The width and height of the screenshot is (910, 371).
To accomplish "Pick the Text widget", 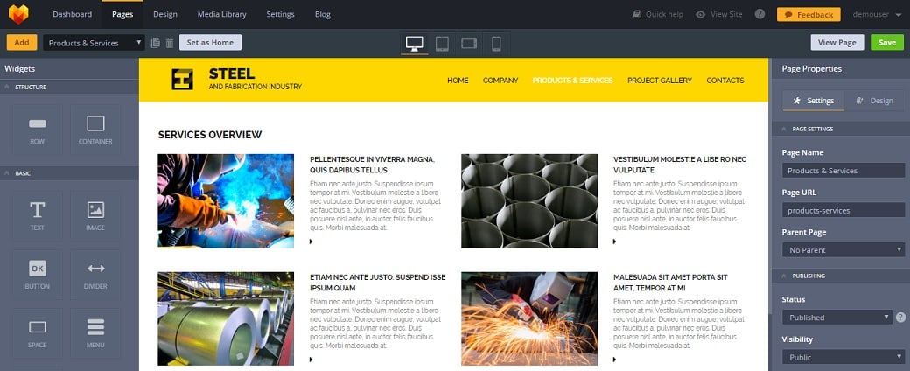I will tap(37, 215).
